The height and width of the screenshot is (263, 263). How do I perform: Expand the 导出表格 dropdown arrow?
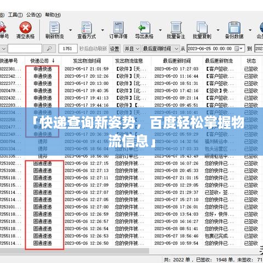click(160, 30)
